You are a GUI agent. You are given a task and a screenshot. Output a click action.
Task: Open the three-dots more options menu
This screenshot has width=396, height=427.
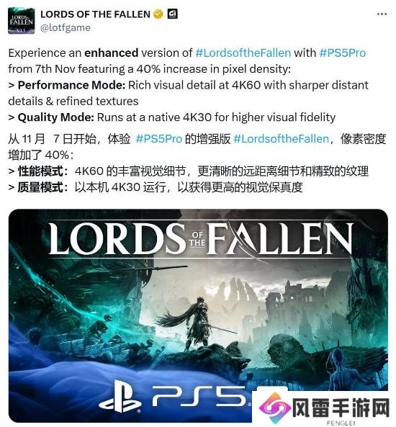pos(382,14)
